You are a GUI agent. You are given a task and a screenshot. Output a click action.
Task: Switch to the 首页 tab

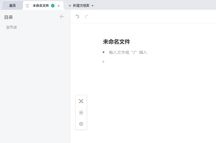click(12, 5)
